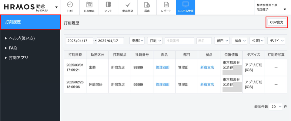Click the end date field after the tilde
This screenshot has height=121, width=291.
tap(110, 41)
